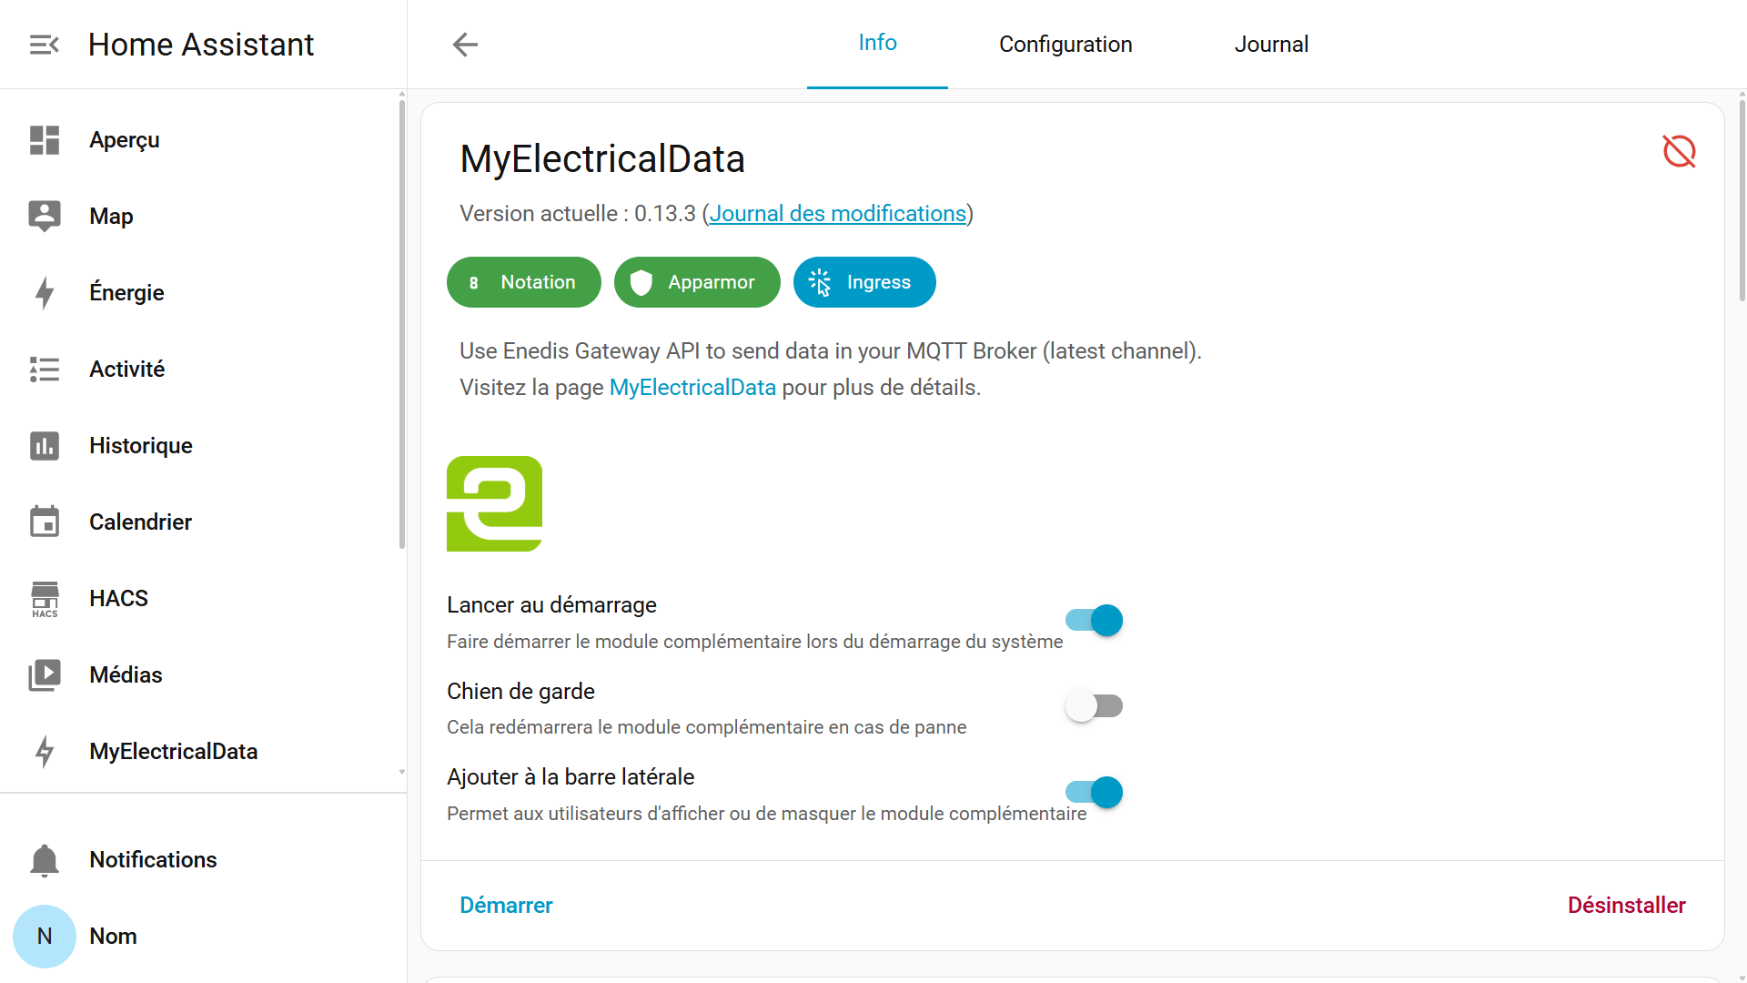
Task: Go back using the arrow icon
Action: [465, 45]
